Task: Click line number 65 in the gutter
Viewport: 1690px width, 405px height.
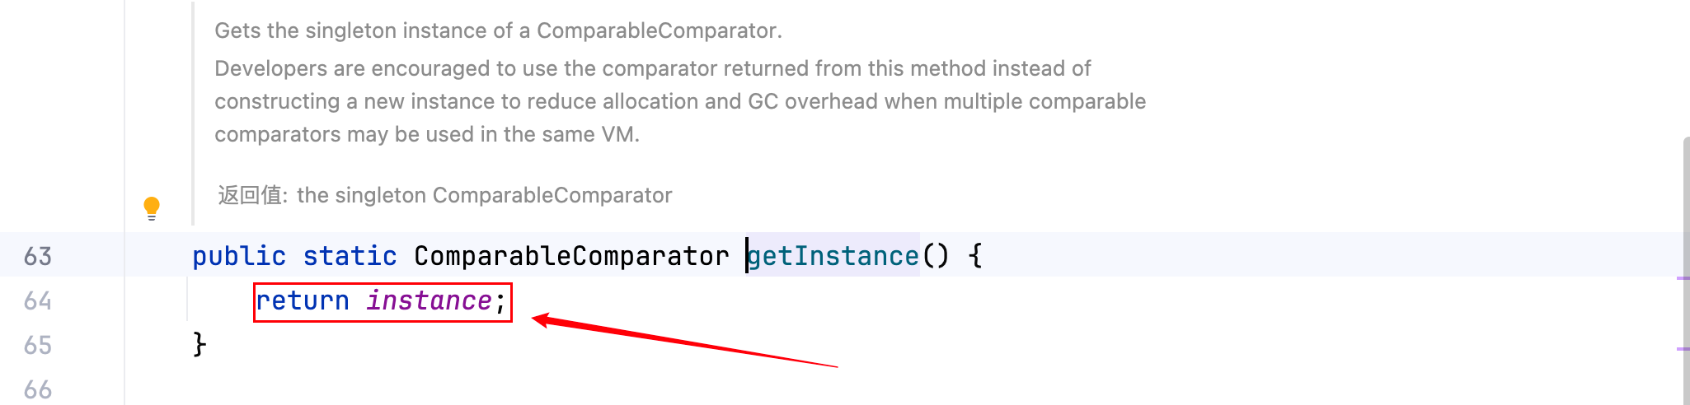Action: [38, 345]
